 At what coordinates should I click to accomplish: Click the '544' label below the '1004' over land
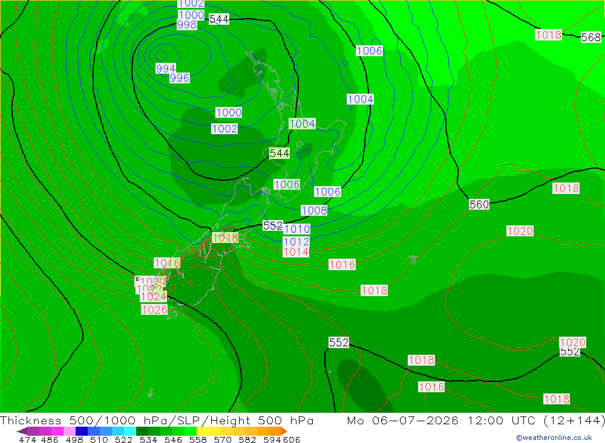pos(280,154)
